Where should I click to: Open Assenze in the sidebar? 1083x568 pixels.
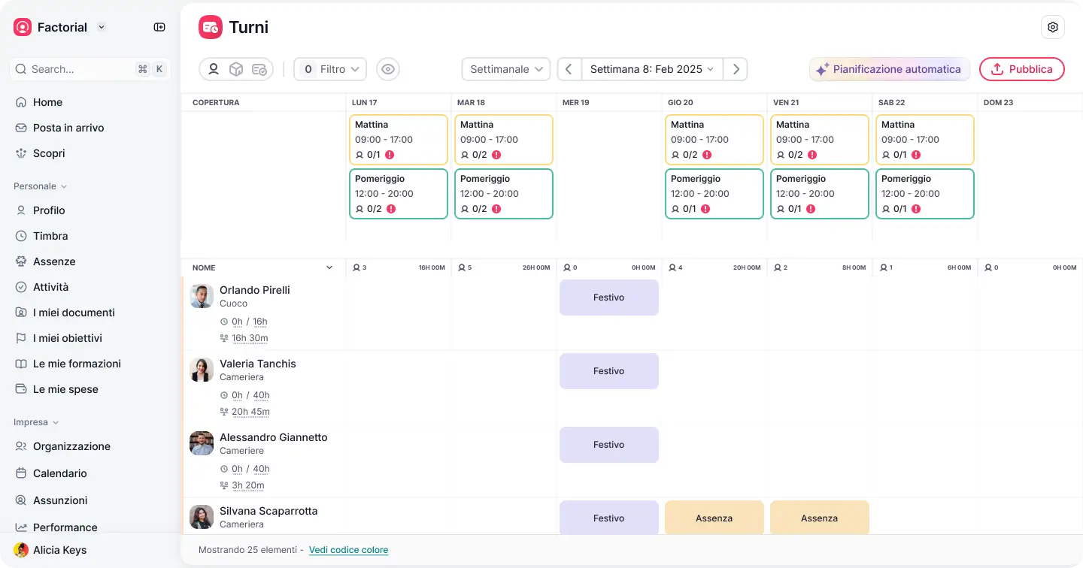[x=54, y=261]
